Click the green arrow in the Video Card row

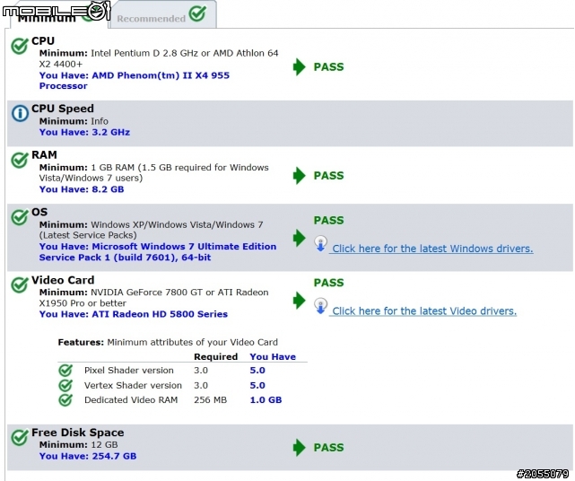[300, 301]
